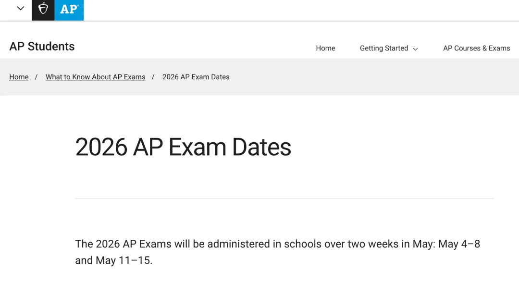
Task: Click the 2026 AP Exam Dates breadcrumb item
Action: pos(196,77)
